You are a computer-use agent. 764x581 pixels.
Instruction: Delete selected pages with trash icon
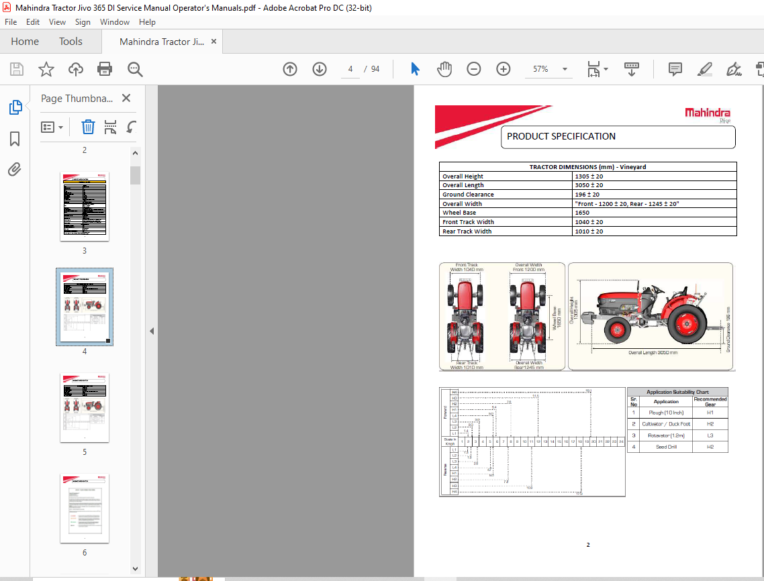click(x=88, y=127)
